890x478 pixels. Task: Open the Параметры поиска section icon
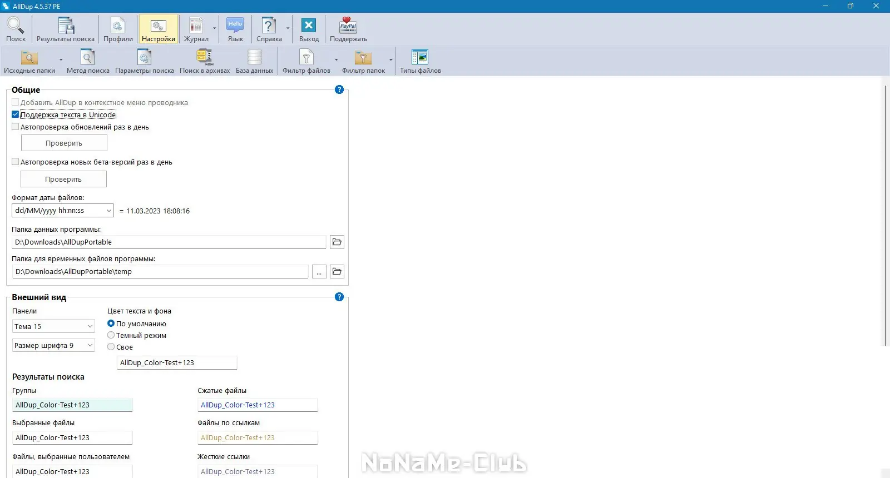145,61
